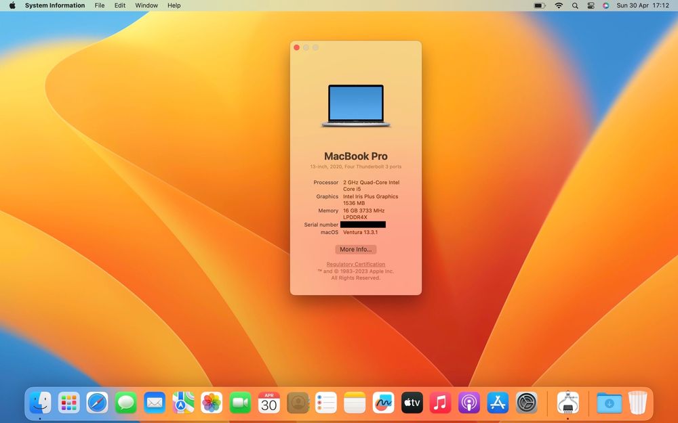Click date and time Sun 30 Apr
The image size is (678, 423).
click(x=643, y=5)
